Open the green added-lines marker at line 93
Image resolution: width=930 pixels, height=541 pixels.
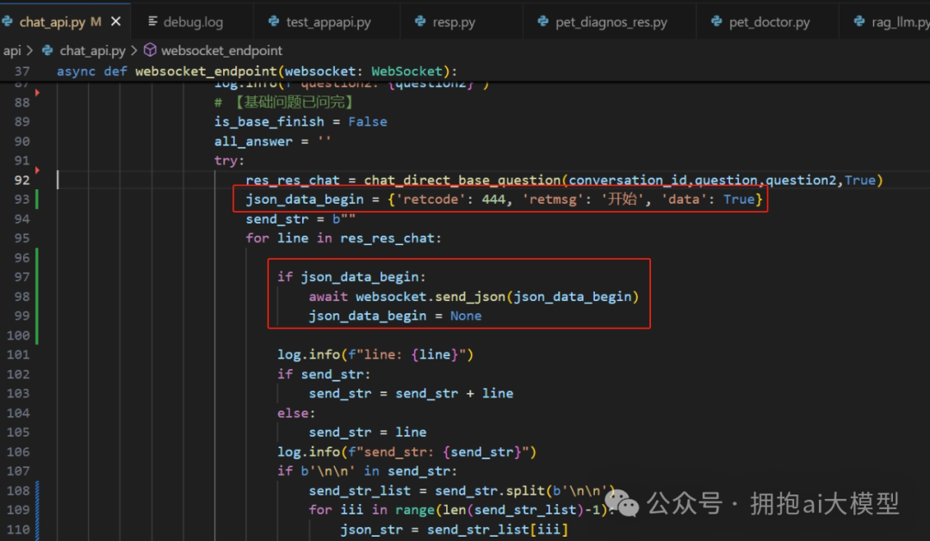pos(38,200)
